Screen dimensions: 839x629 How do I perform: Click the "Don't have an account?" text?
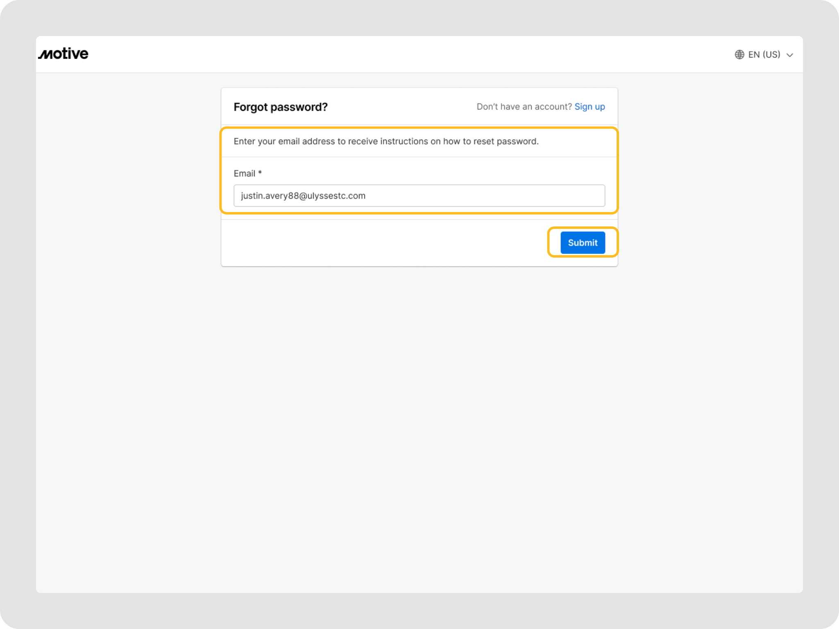pyautogui.click(x=524, y=106)
